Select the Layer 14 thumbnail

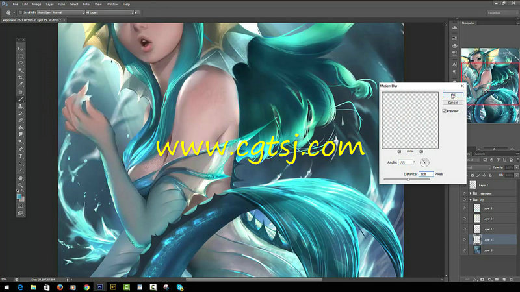[477, 219]
